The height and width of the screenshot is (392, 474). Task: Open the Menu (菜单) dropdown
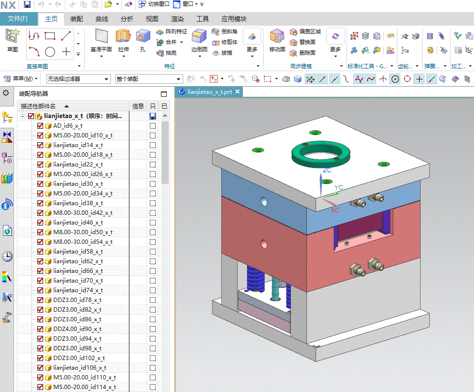(20, 79)
